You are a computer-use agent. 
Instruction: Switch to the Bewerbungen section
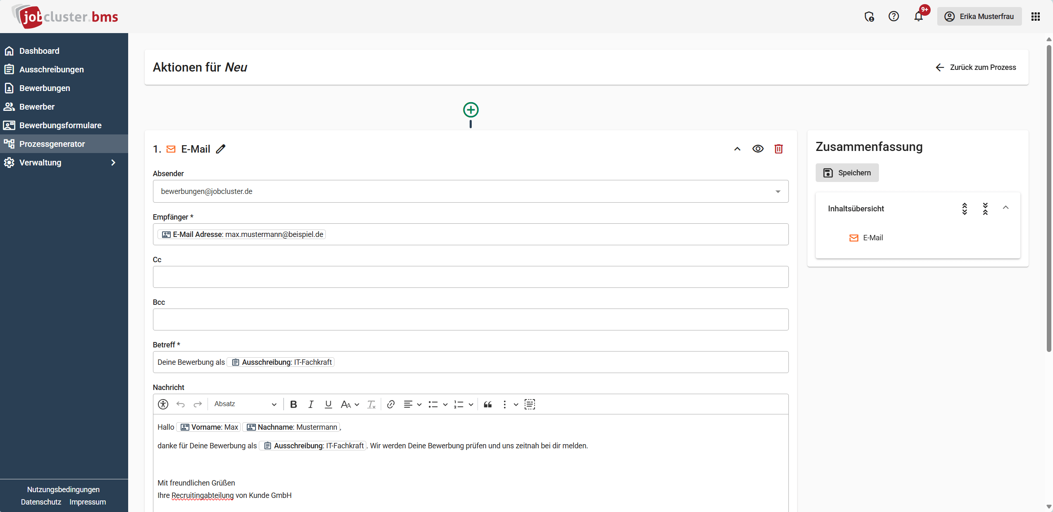click(45, 88)
